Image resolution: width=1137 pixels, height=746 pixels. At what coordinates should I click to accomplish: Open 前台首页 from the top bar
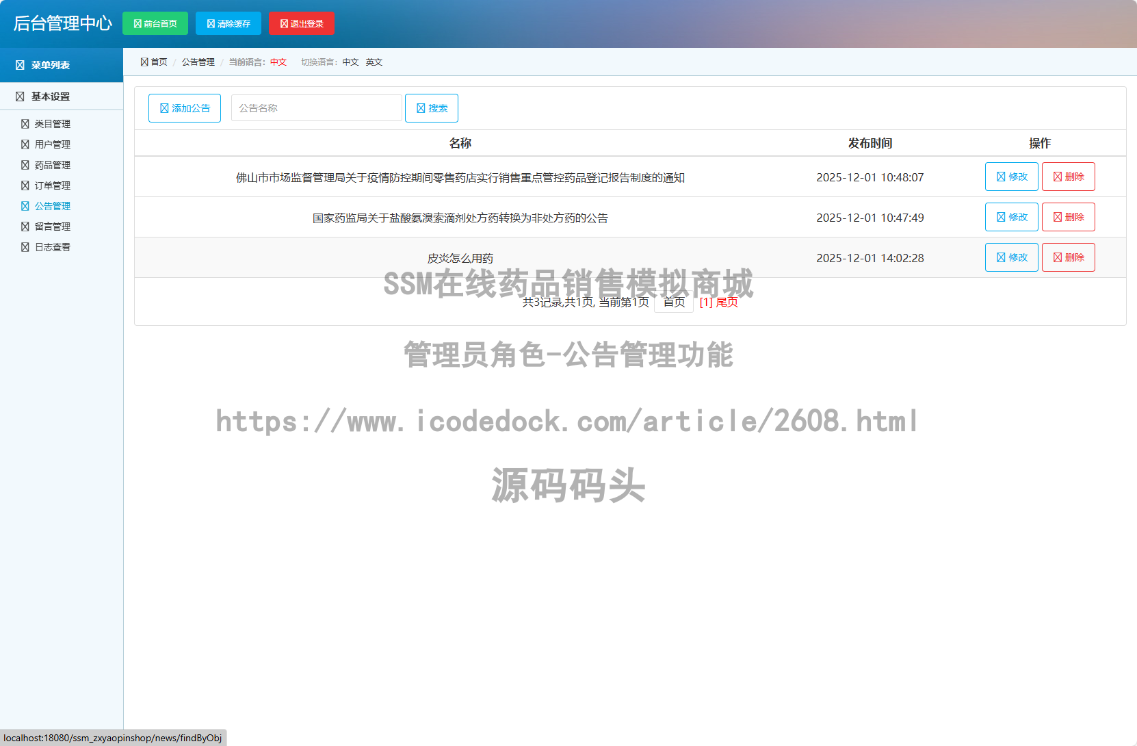tap(155, 23)
